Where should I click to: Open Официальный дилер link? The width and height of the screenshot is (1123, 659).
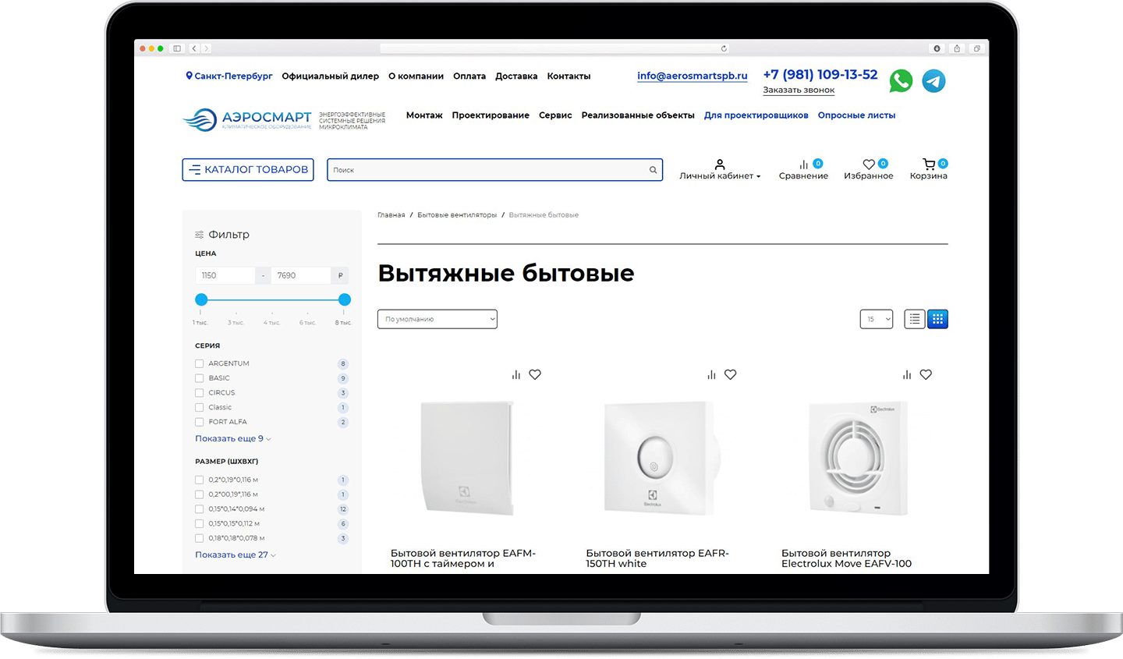(331, 76)
